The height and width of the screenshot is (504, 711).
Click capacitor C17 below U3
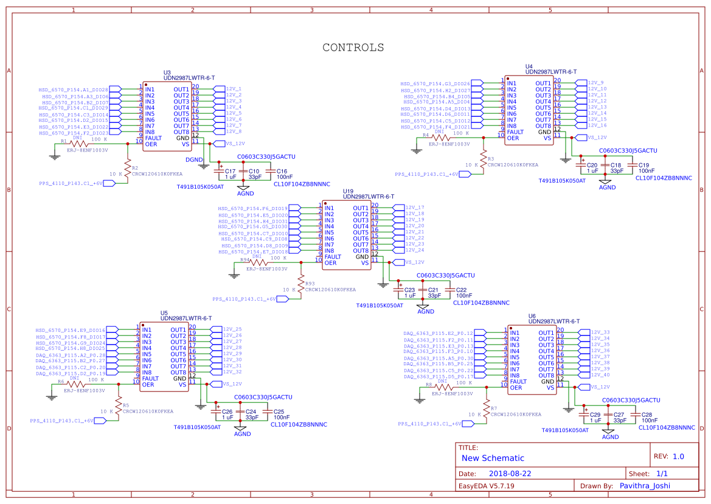[x=220, y=170]
